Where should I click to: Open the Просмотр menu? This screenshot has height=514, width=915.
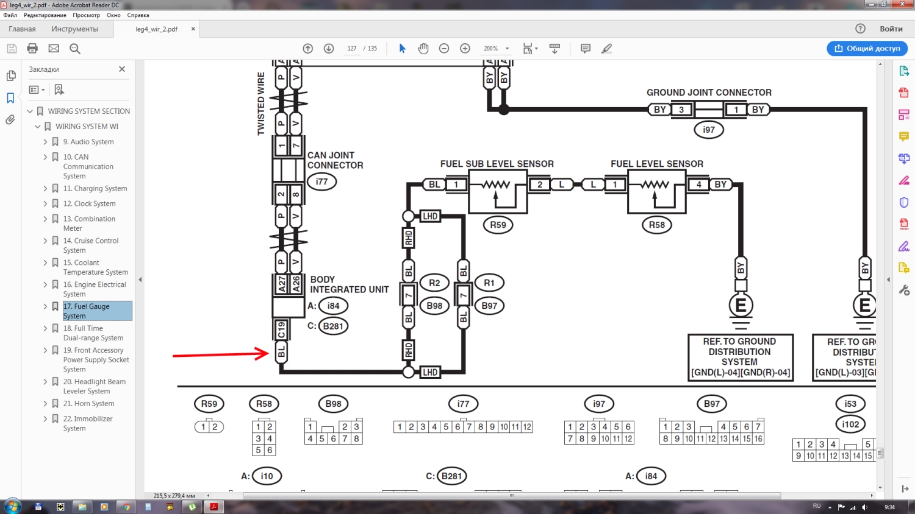tap(86, 15)
